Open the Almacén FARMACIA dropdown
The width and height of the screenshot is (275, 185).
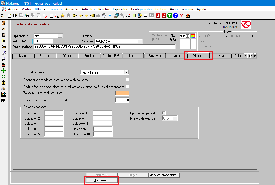coord(140,41)
